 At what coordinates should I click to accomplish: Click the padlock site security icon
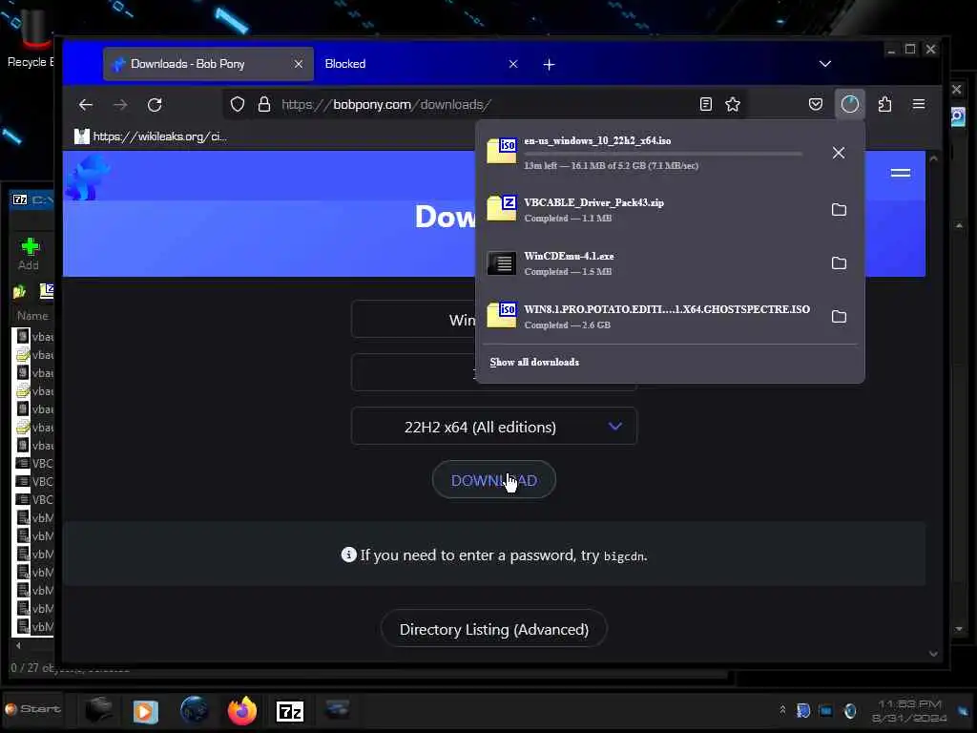pyautogui.click(x=264, y=104)
